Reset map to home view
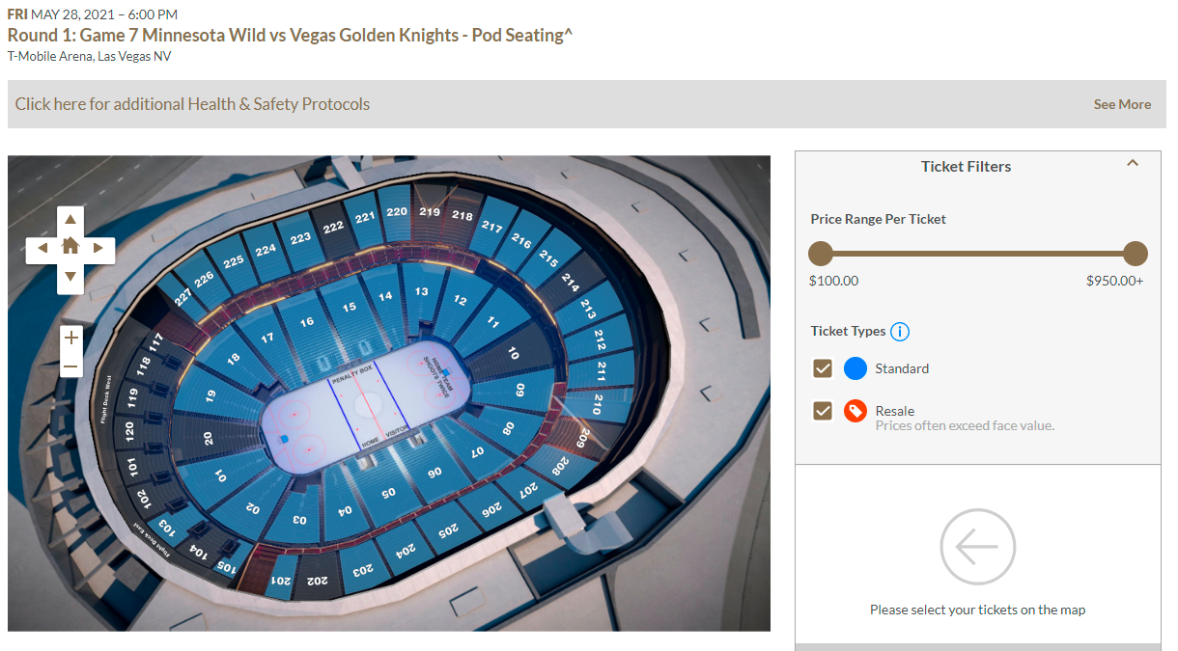 [70, 248]
